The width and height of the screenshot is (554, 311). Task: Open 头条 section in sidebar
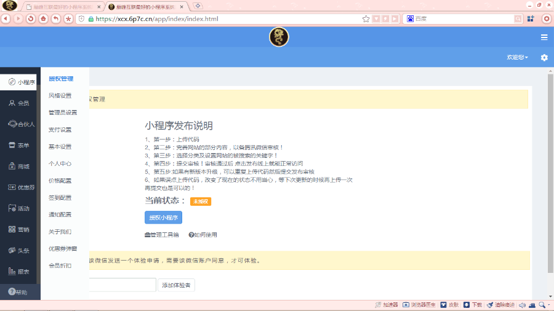pos(18,250)
